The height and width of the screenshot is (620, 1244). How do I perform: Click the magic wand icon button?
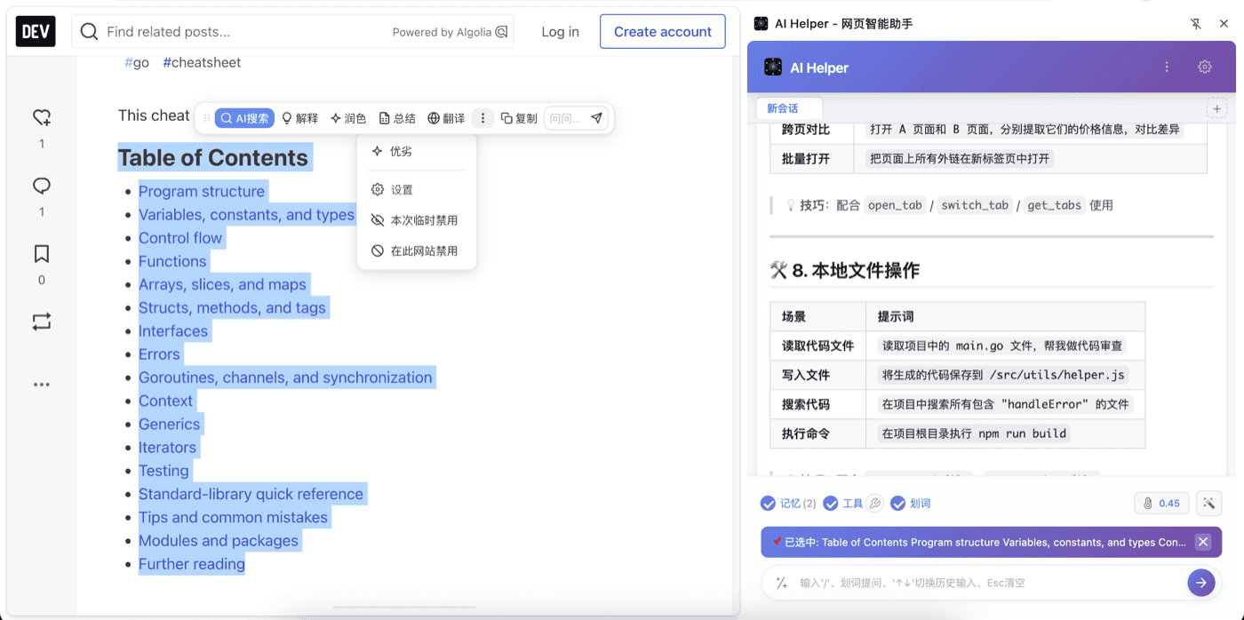click(x=1208, y=504)
